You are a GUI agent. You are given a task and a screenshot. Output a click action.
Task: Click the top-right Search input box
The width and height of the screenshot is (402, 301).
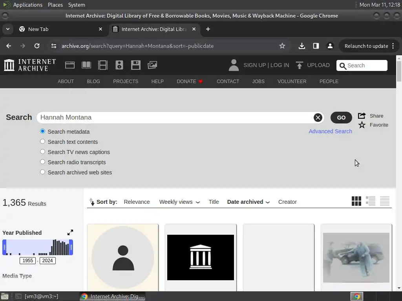(362, 65)
